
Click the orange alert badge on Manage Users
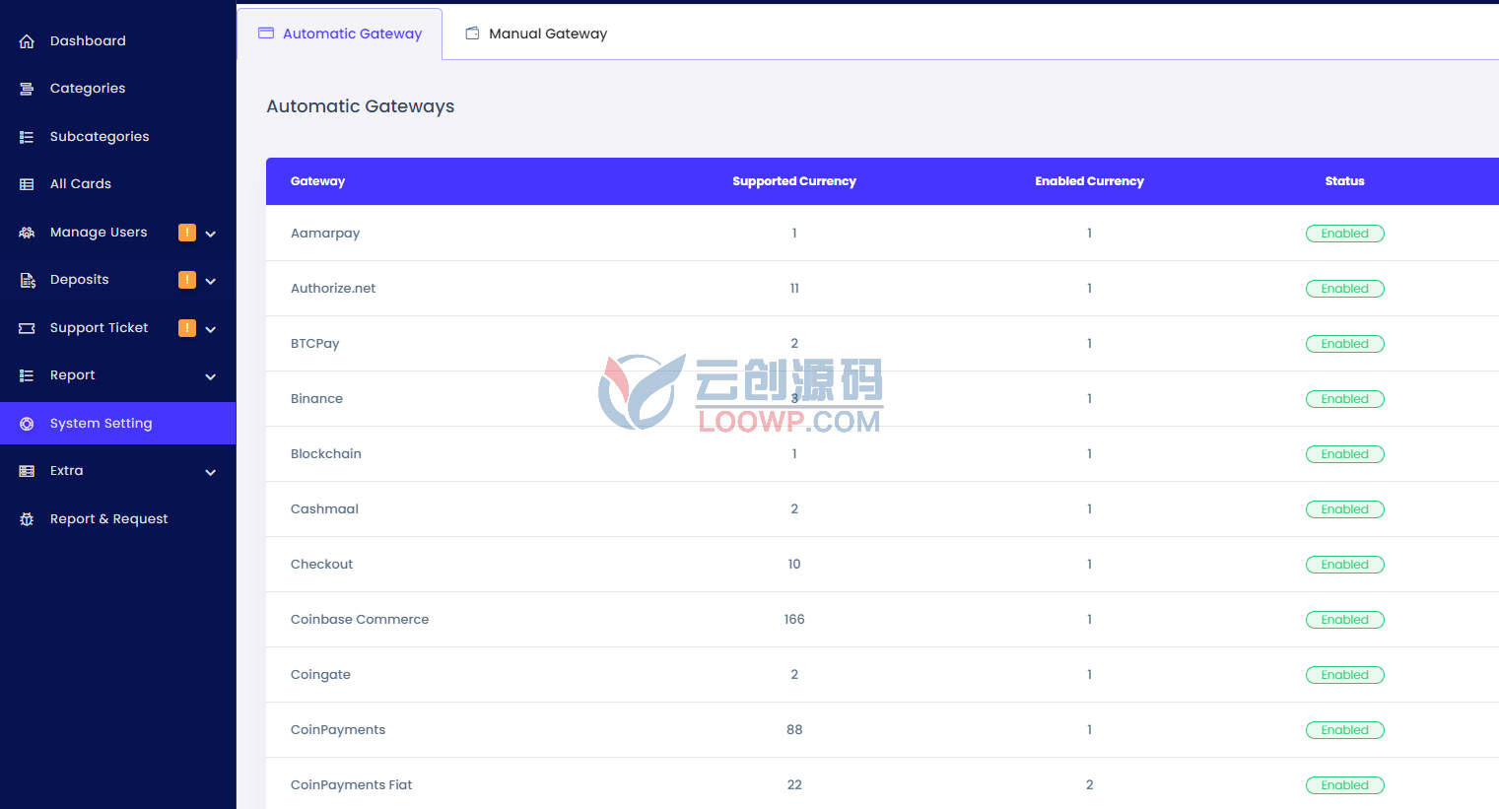click(187, 233)
